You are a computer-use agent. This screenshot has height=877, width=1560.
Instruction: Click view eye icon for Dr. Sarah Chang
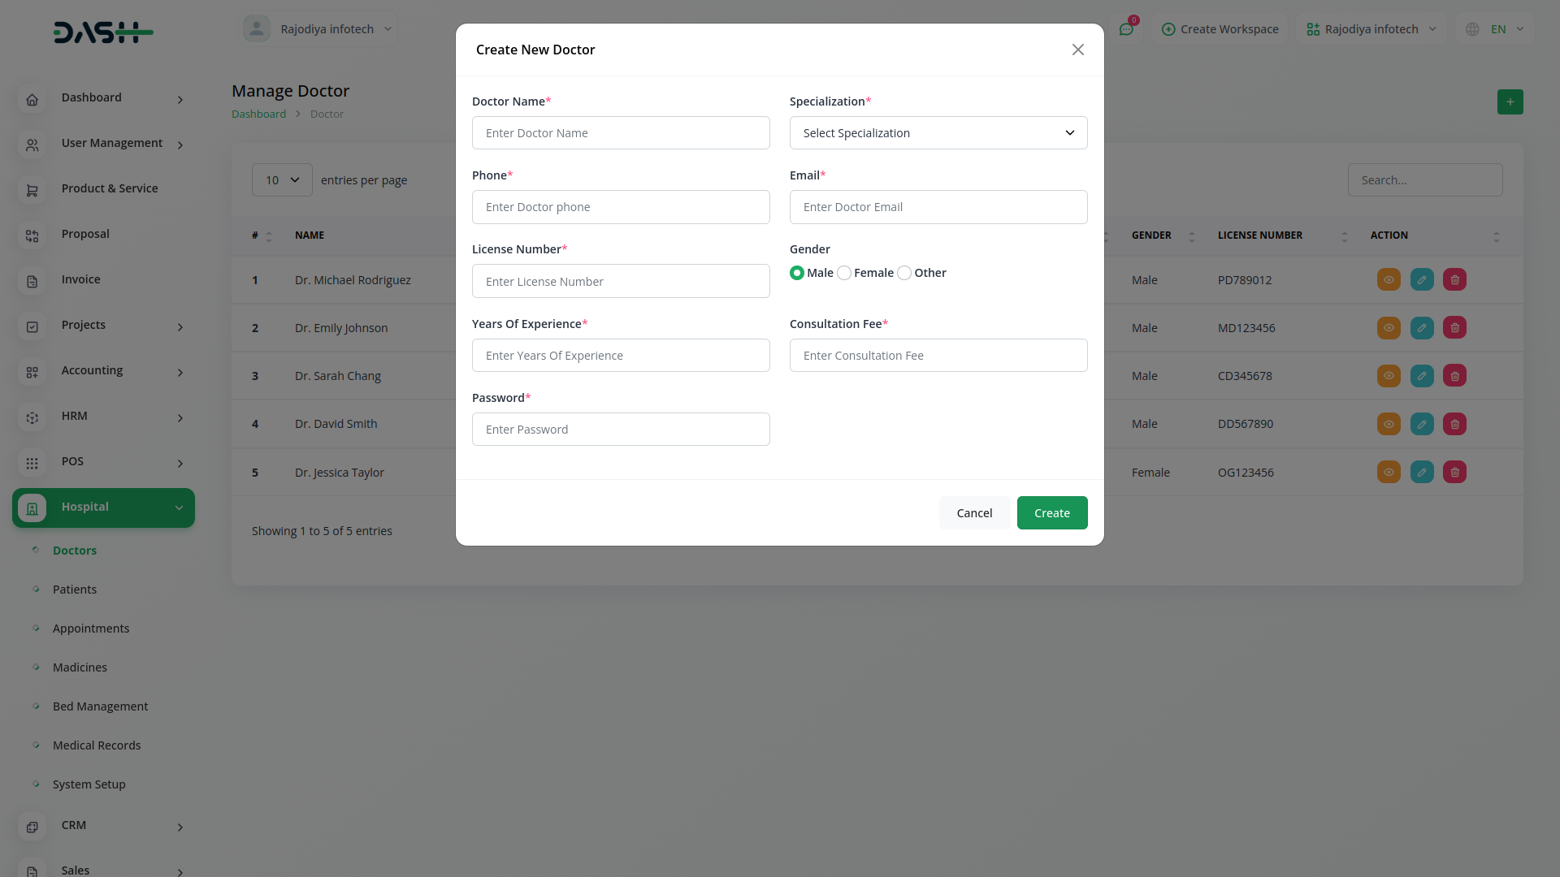(x=1389, y=376)
